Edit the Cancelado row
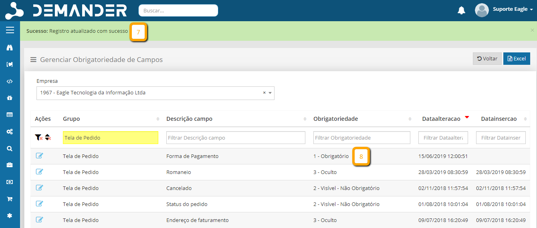This screenshot has height=228, width=537. 39,188
